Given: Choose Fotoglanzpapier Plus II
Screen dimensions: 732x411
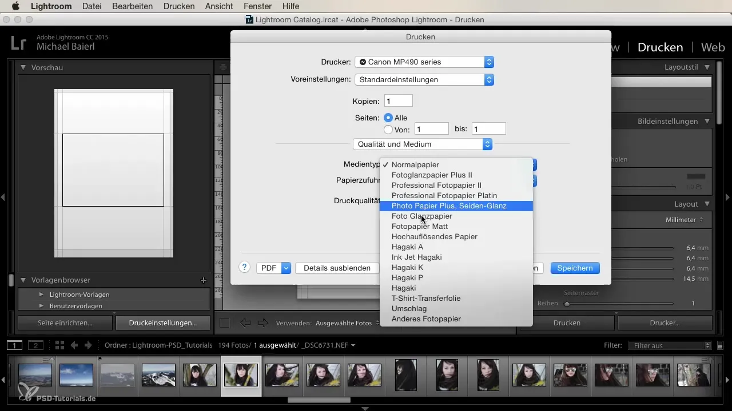Looking at the screenshot, I should (456, 175).
